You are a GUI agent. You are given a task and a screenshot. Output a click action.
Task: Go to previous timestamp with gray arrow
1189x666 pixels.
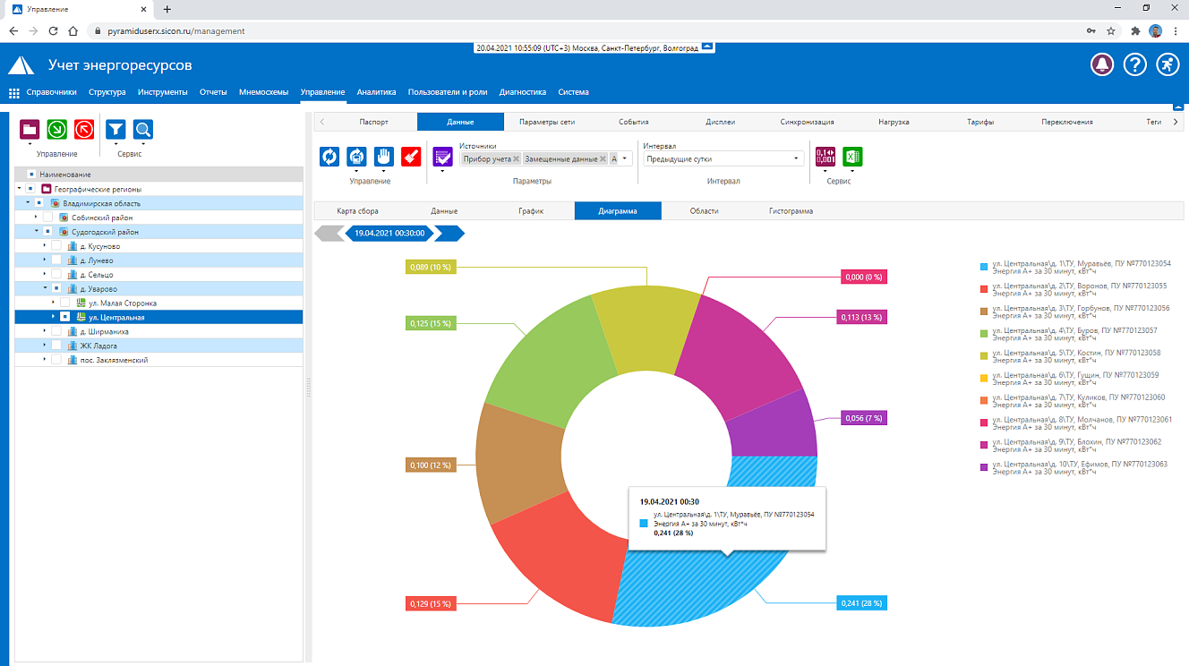[329, 234]
